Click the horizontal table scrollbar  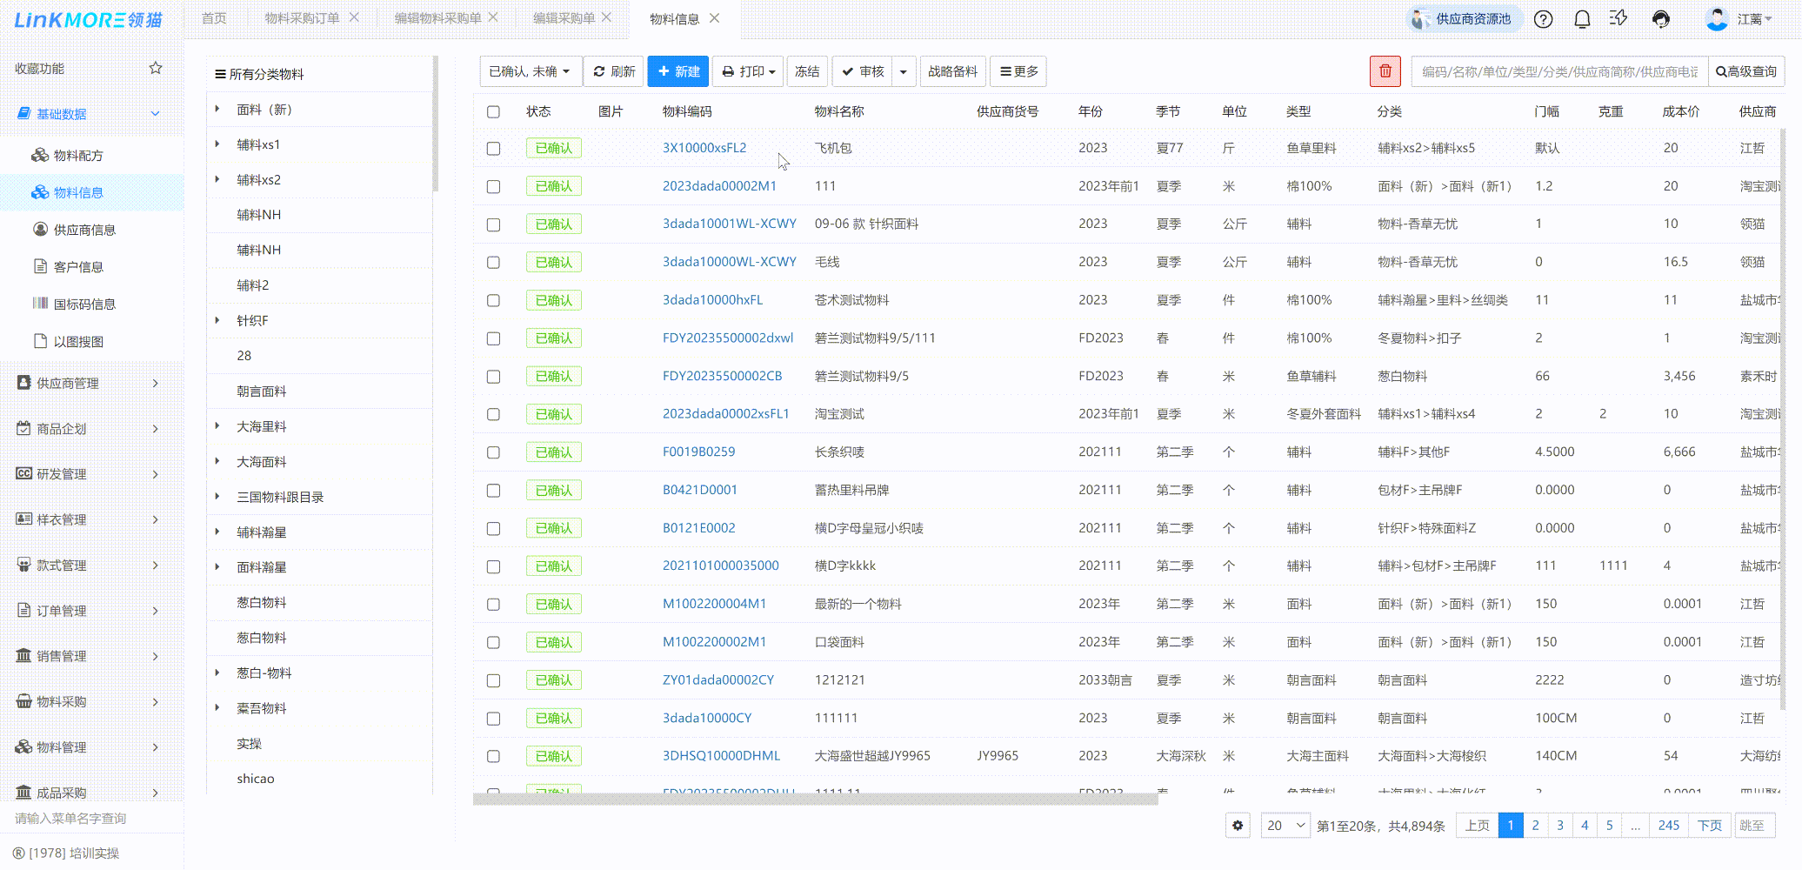click(815, 799)
